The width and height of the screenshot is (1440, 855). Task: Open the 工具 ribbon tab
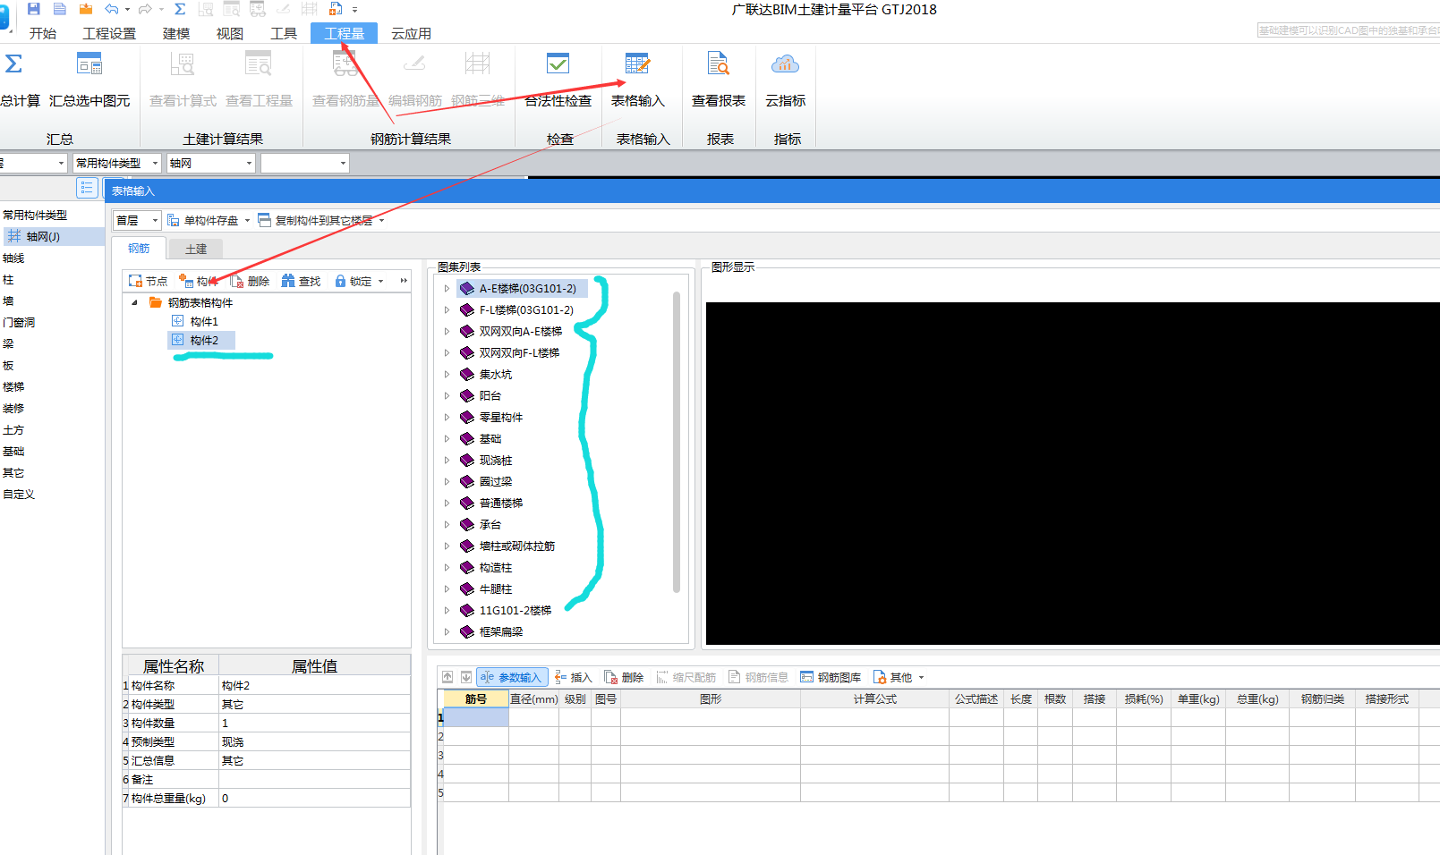pos(284,33)
